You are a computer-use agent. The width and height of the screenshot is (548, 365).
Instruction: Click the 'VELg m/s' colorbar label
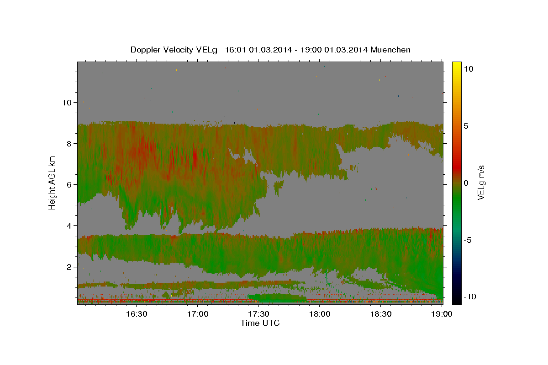[481, 183]
